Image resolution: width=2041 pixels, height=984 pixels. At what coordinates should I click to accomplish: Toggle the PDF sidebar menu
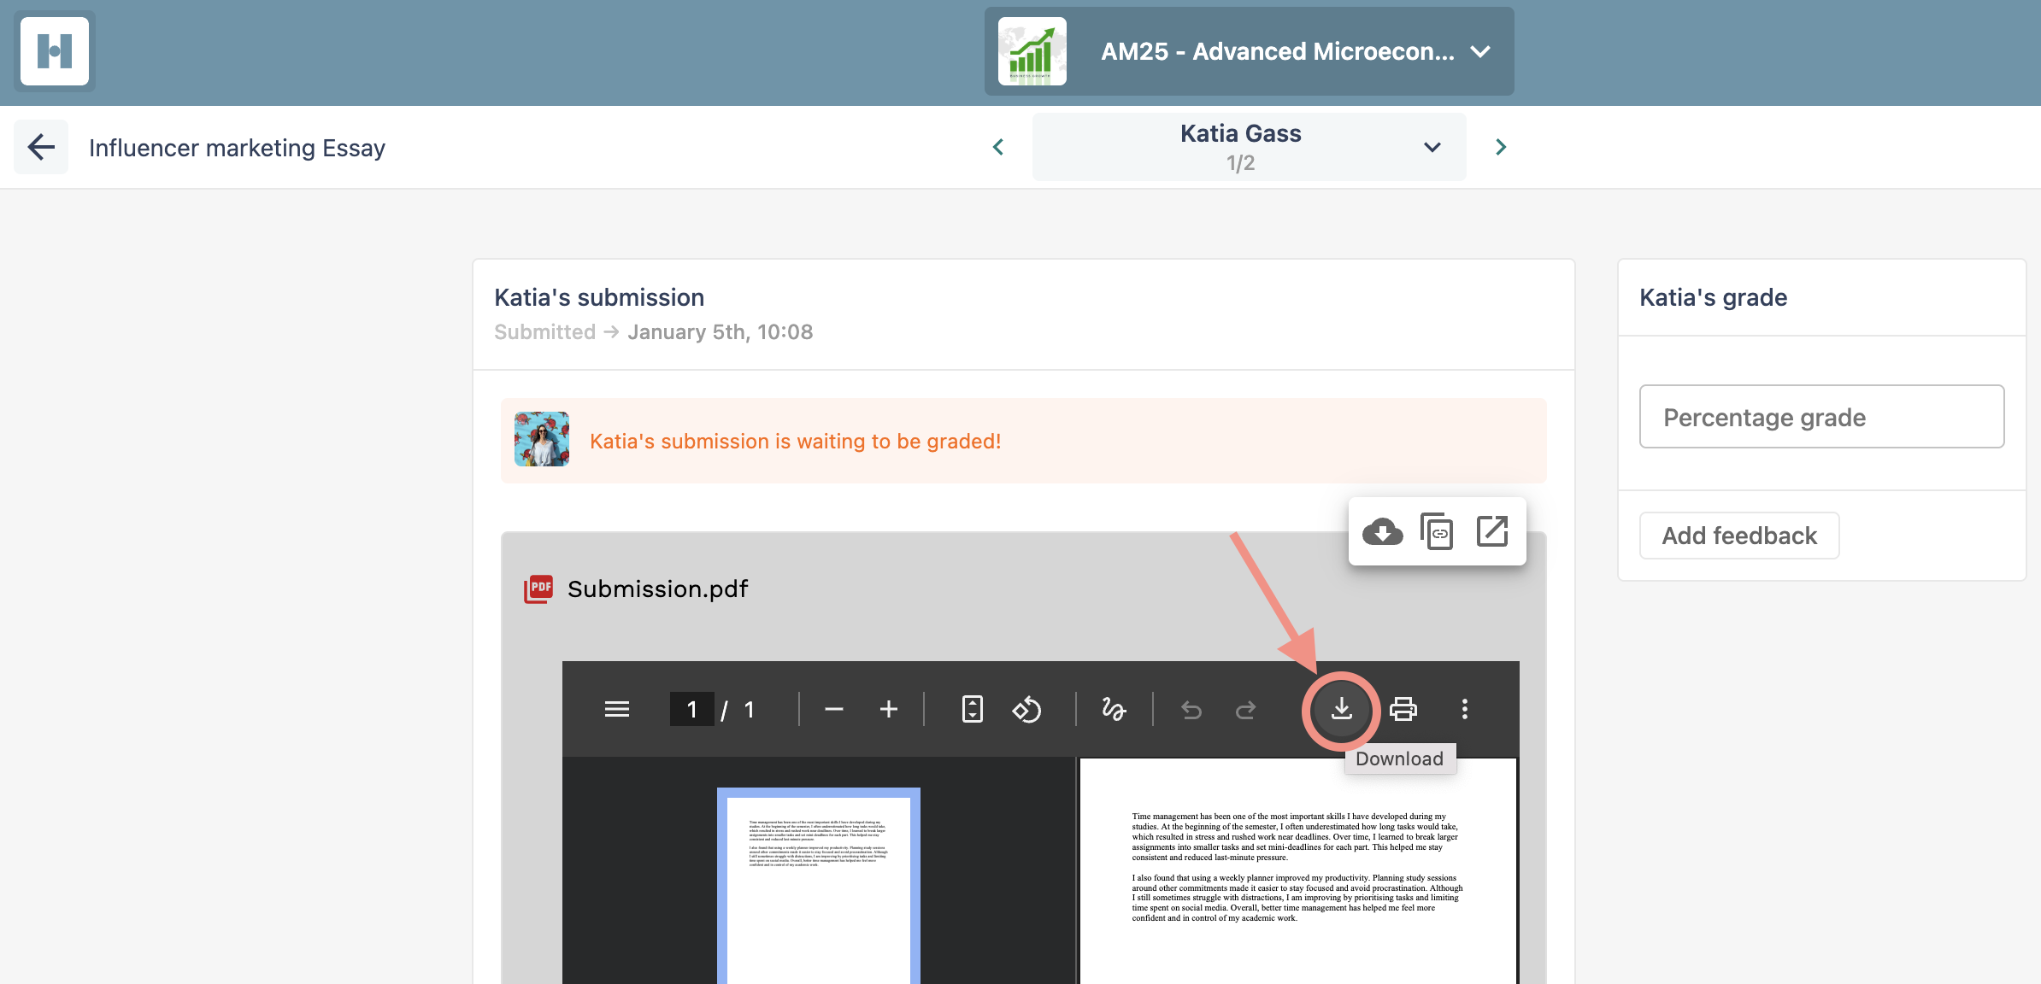point(616,709)
